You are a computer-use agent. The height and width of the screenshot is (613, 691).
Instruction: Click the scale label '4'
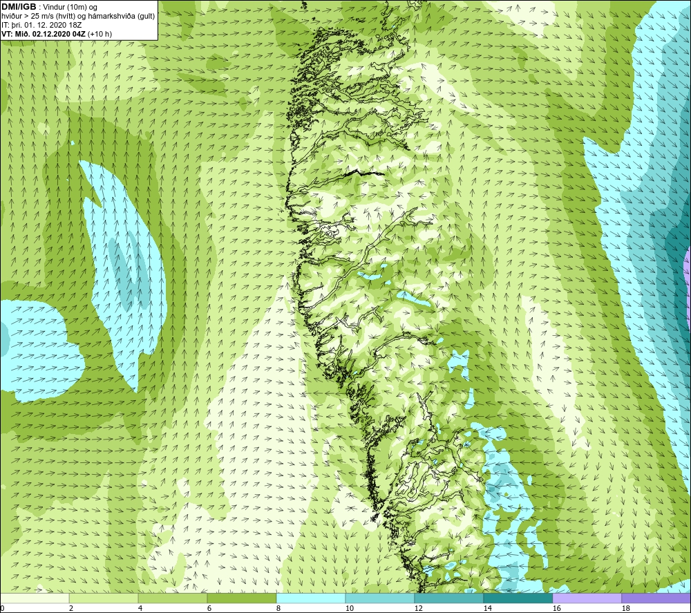pyautogui.click(x=140, y=608)
